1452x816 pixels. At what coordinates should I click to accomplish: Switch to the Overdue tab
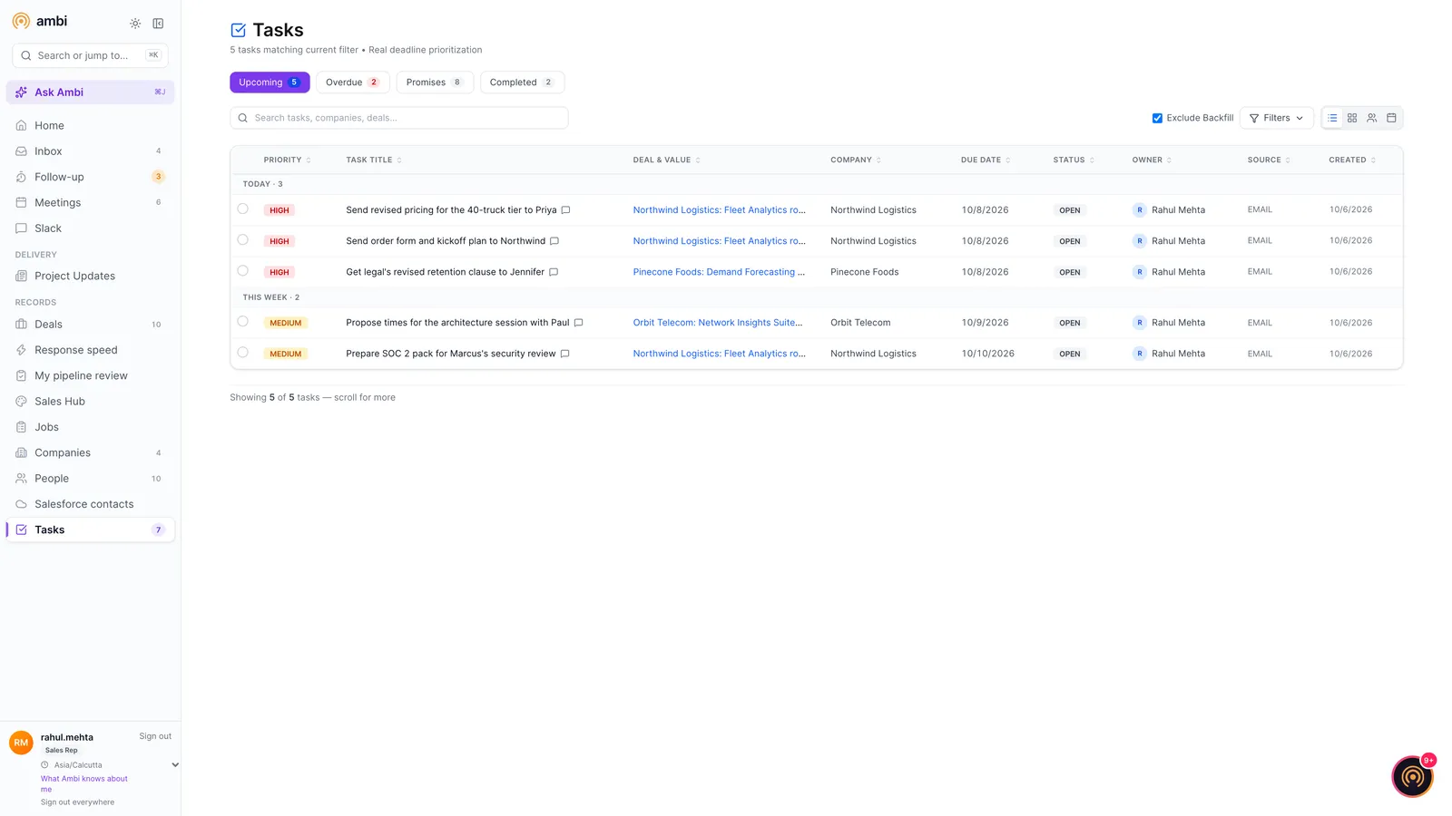353,83
